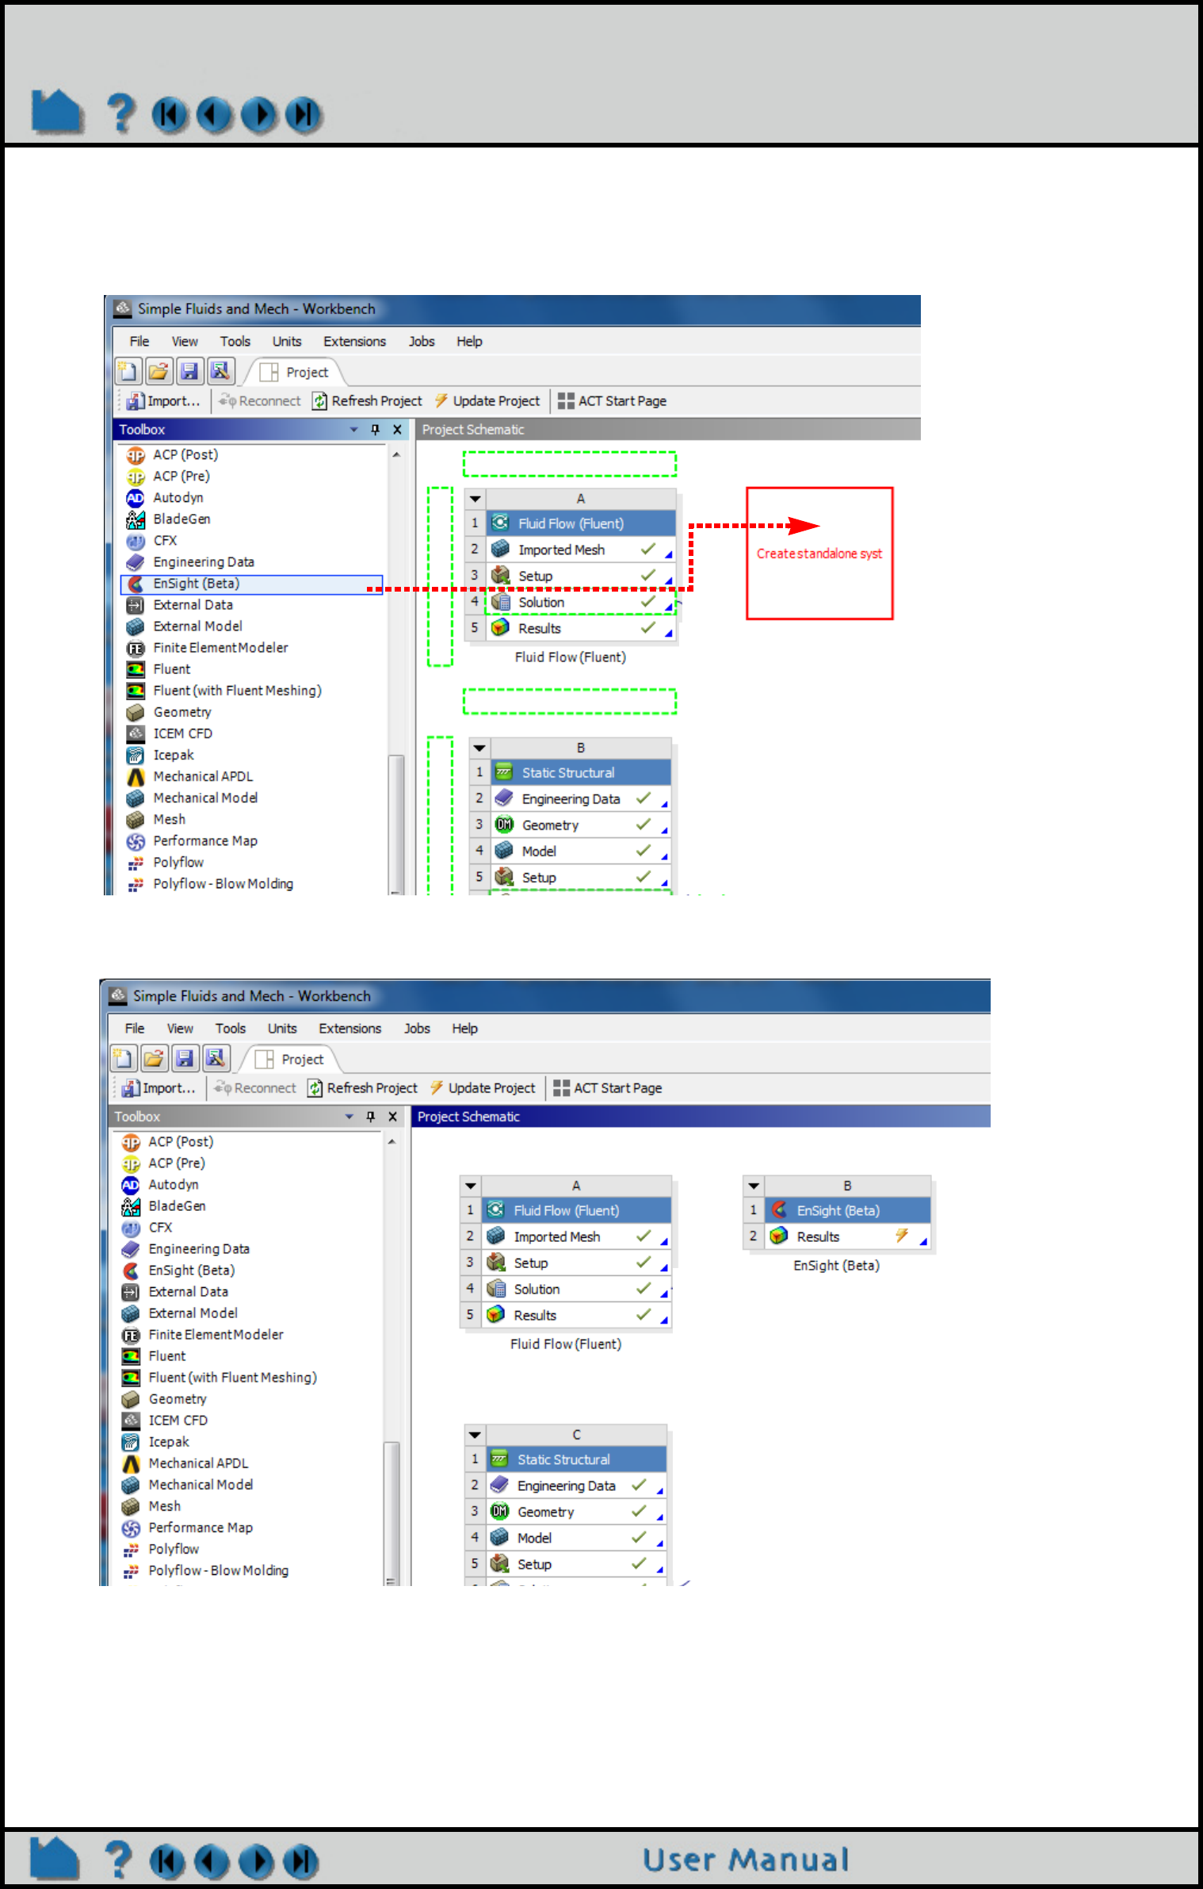
Task: Select Setup cell in lower Fluid Flow system
Action: [576, 1263]
